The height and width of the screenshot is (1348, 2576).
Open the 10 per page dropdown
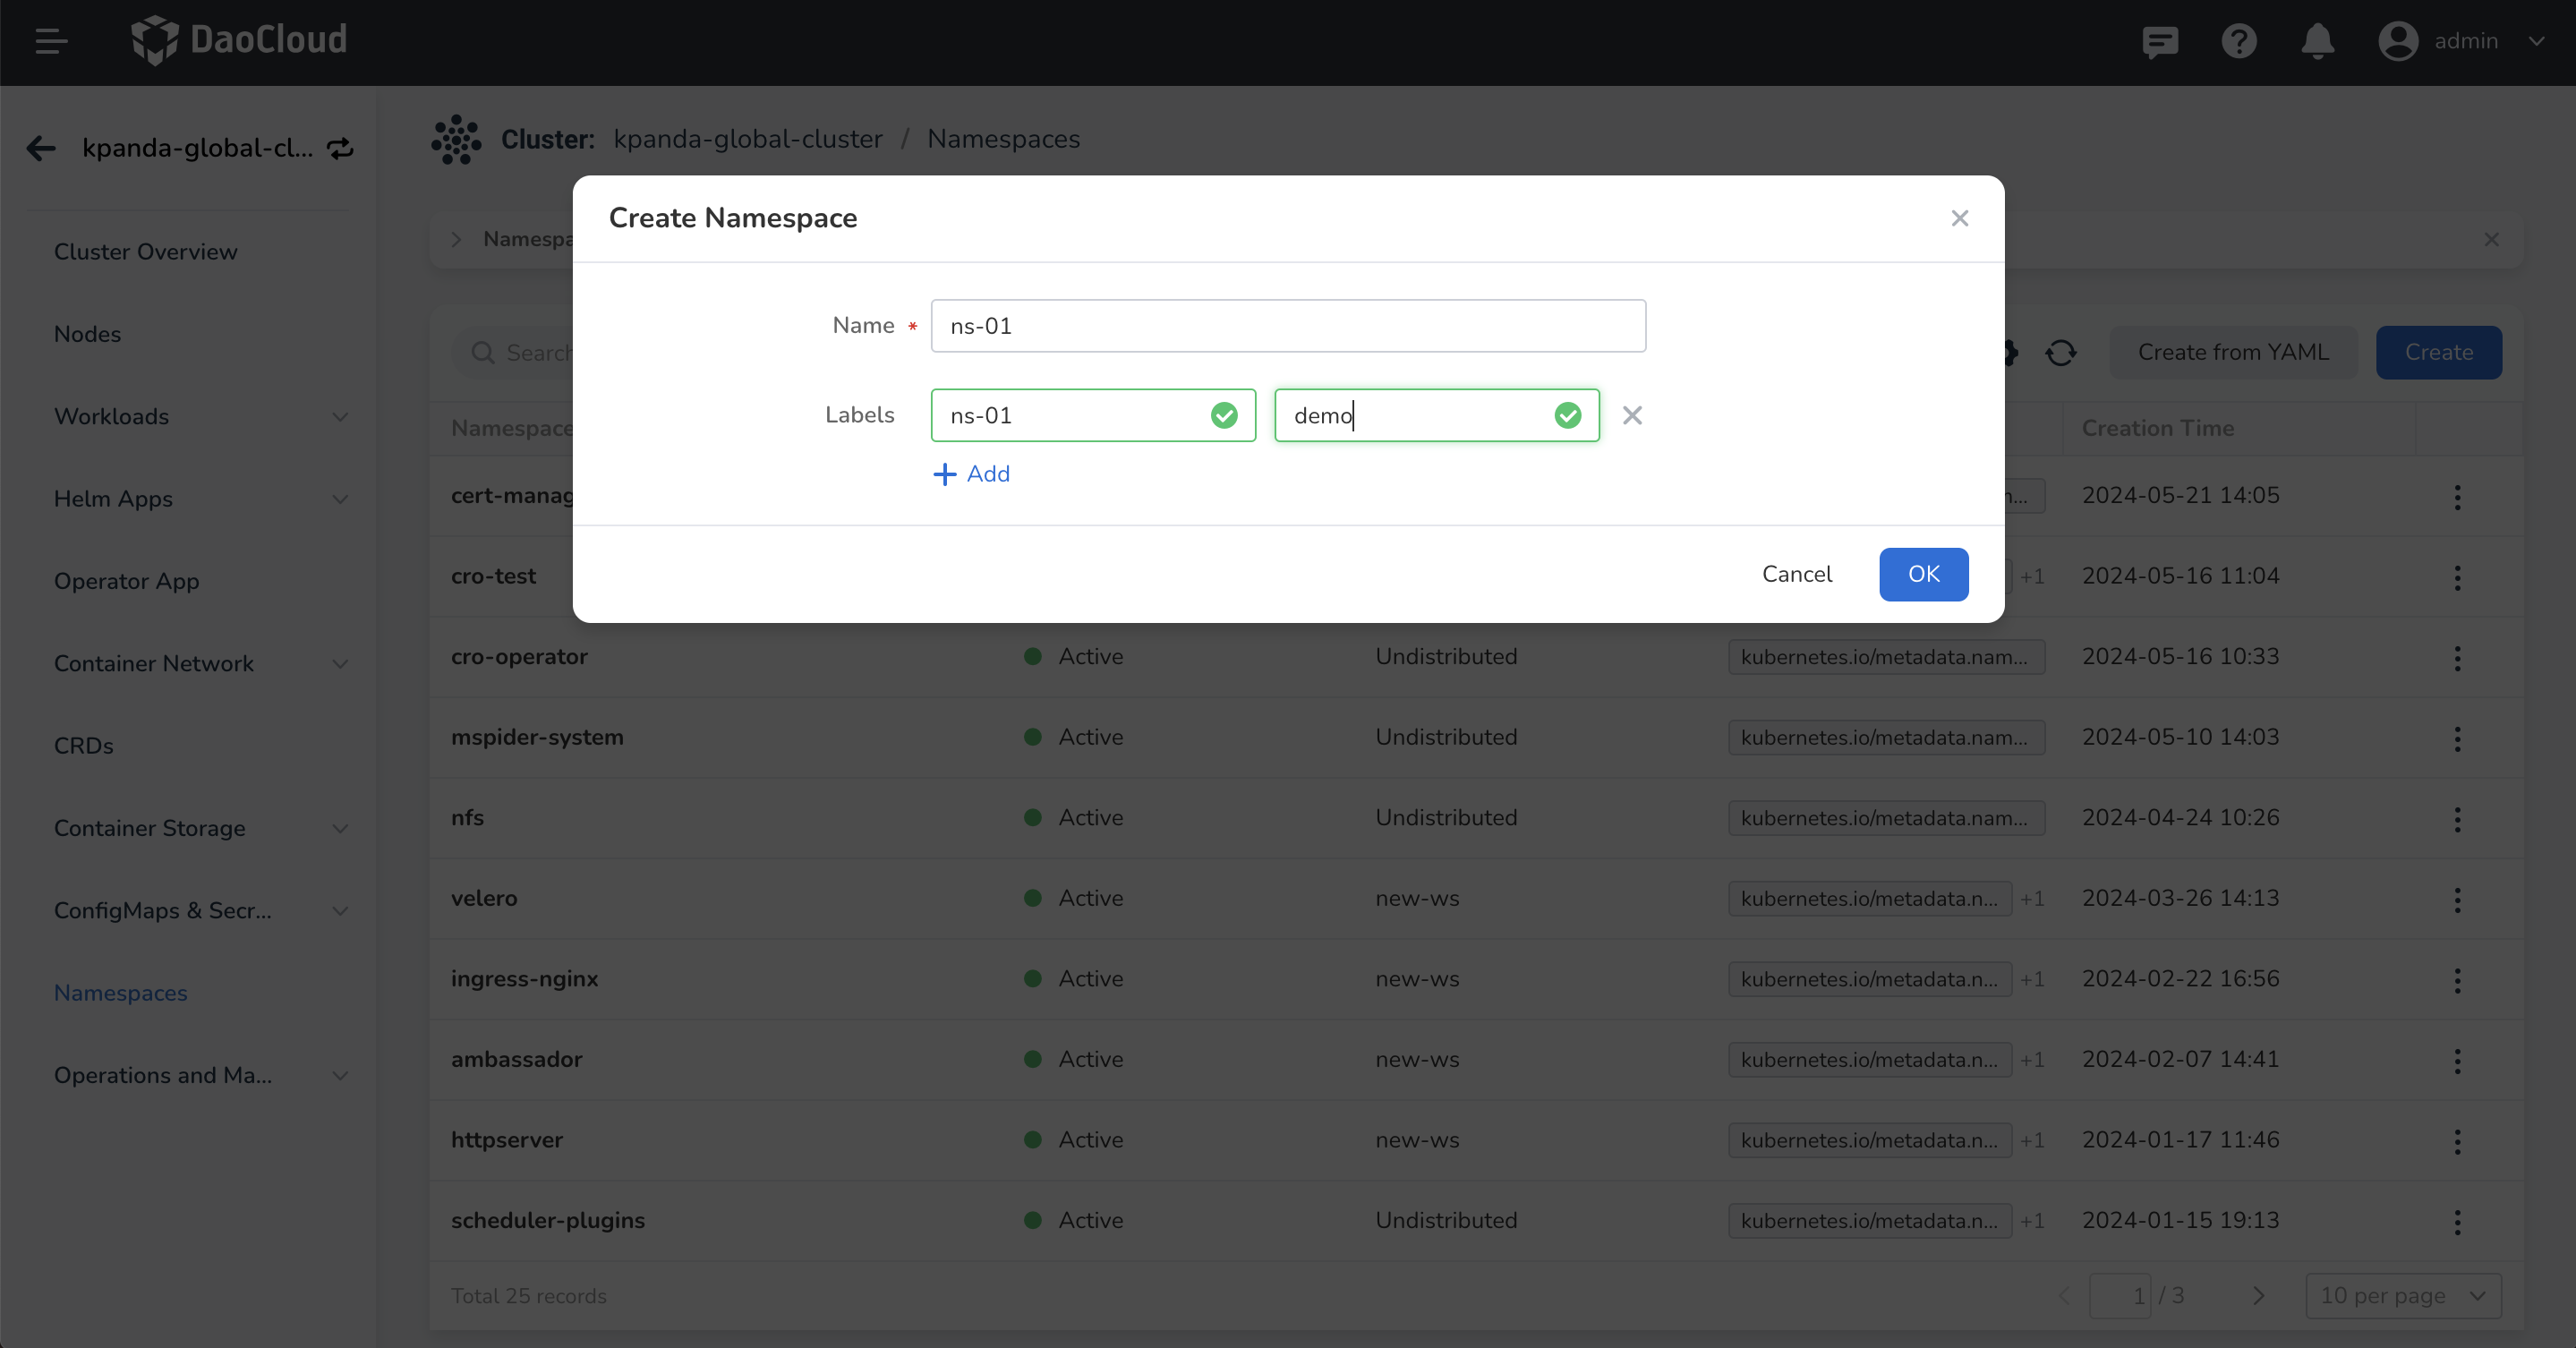tap(2402, 1295)
